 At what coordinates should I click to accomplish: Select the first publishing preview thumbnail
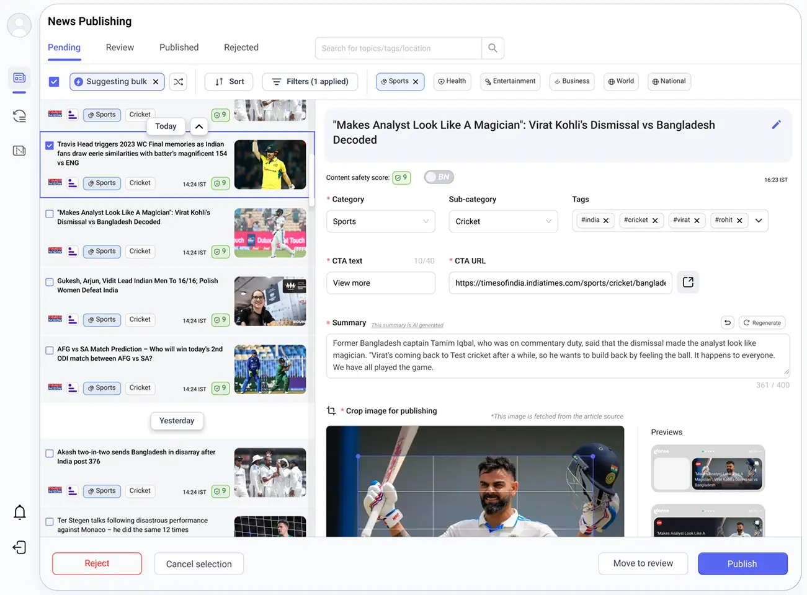(708, 469)
